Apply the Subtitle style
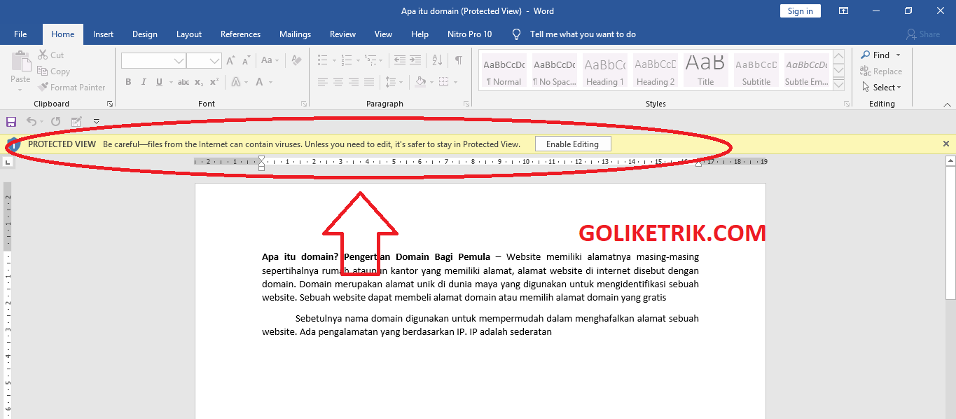Screen dimensions: 956x419 (x=756, y=71)
